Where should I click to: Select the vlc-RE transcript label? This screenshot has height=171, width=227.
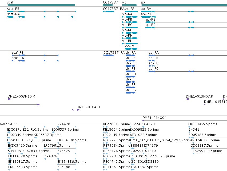coord(127,30)
